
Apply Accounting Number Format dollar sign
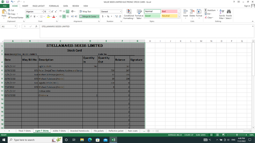(x=103, y=17)
